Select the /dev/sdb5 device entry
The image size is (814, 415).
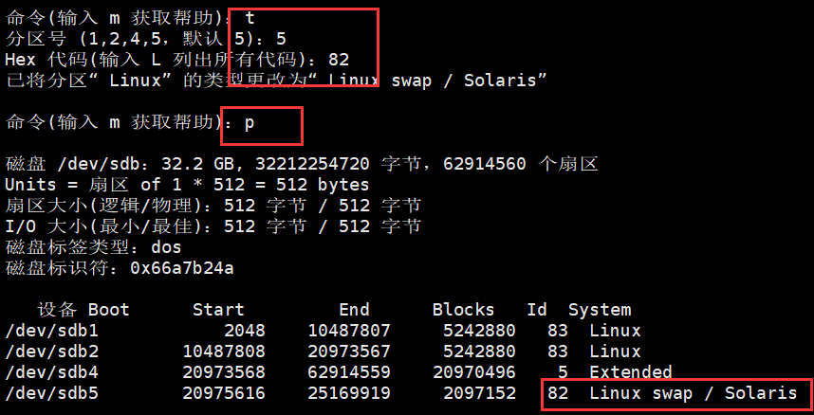coord(51,393)
